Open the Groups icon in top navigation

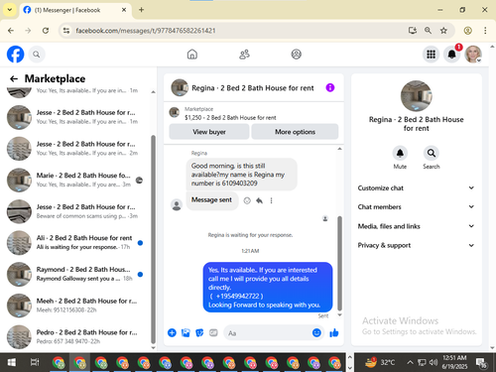296,55
